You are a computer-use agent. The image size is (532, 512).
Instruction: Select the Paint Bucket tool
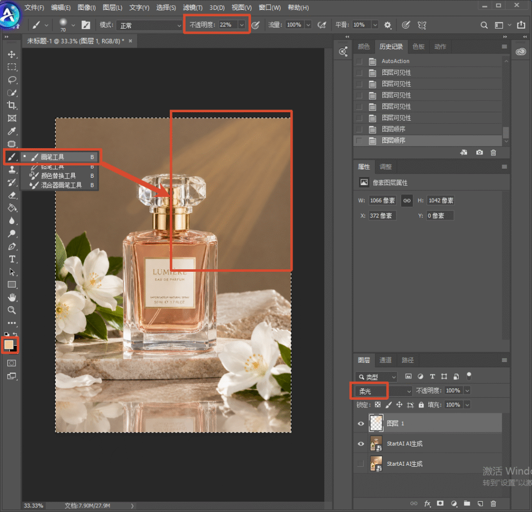[x=12, y=208]
